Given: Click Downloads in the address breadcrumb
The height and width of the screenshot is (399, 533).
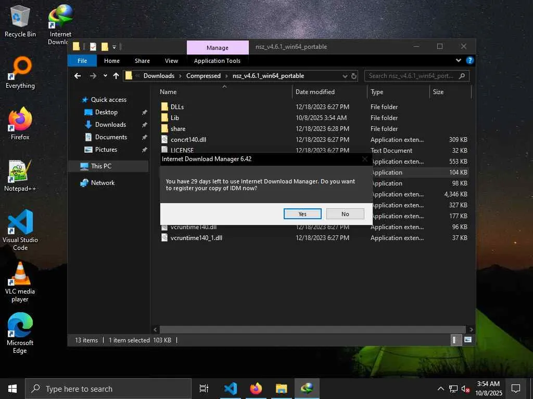Looking at the screenshot, I should coord(159,76).
